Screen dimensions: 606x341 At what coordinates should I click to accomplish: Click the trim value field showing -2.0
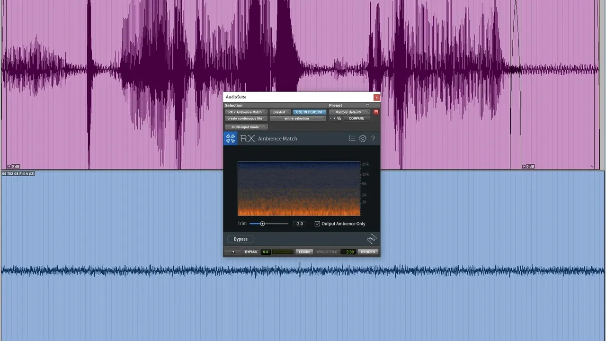tap(299, 224)
